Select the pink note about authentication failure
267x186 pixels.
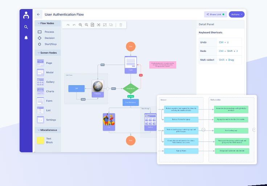click(x=163, y=65)
